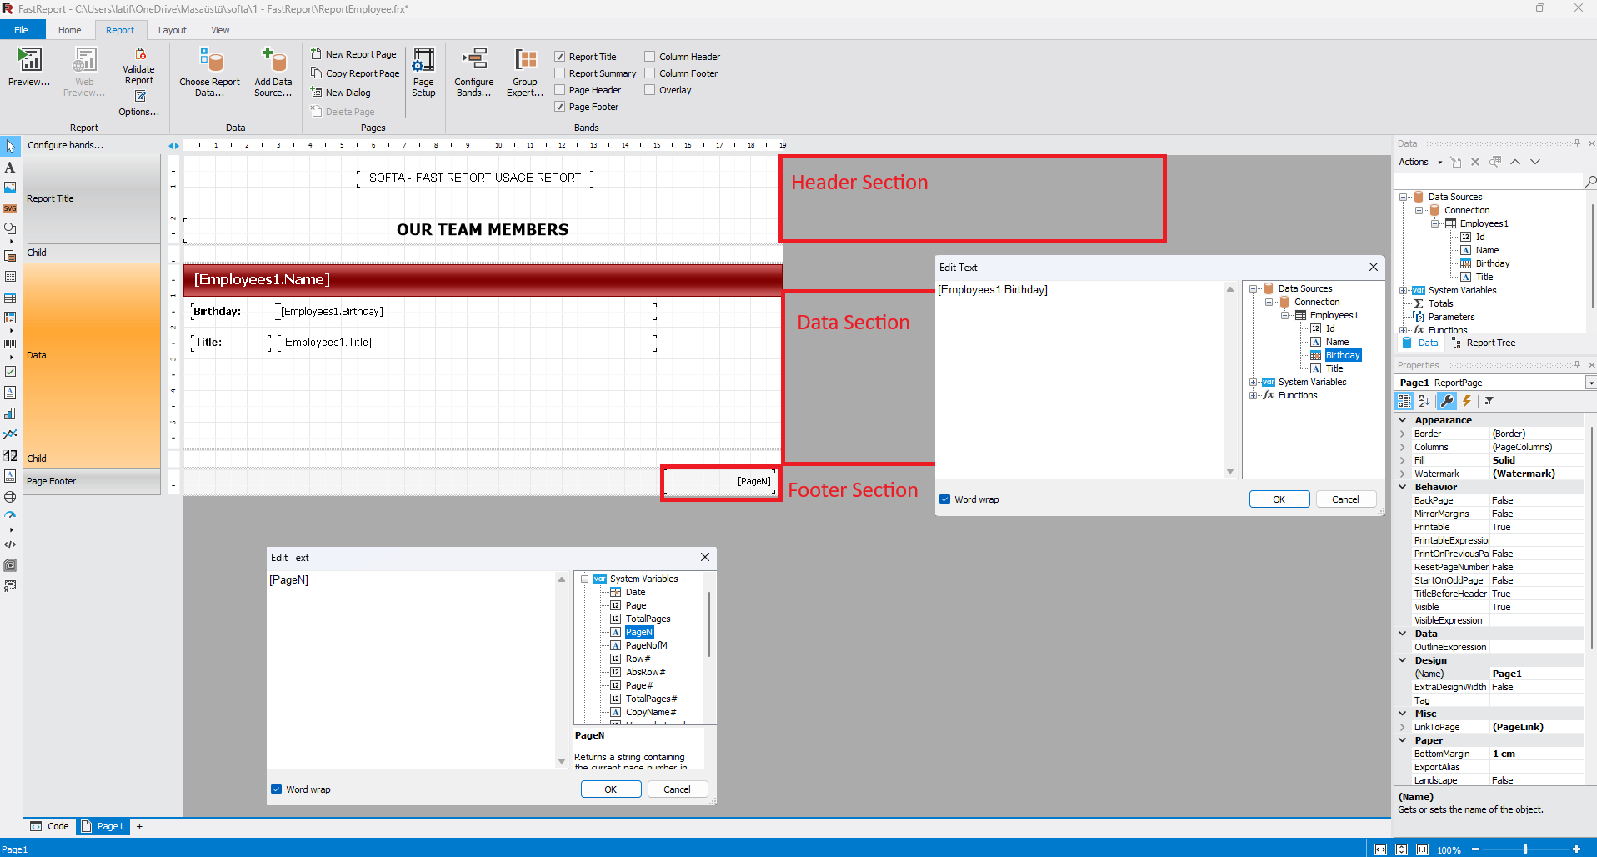This screenshot has height=857, width=1597.
Task: Click the search magnifier in Data panel
Action: tap(1590, 181)
